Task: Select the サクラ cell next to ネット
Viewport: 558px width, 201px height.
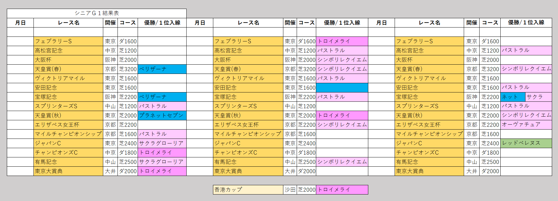Action: click(x=538, y=97)
